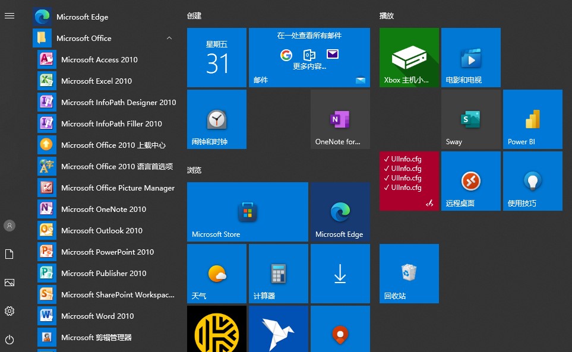Open the power options button
Screen dimensions: 572x352
point(10,340)
